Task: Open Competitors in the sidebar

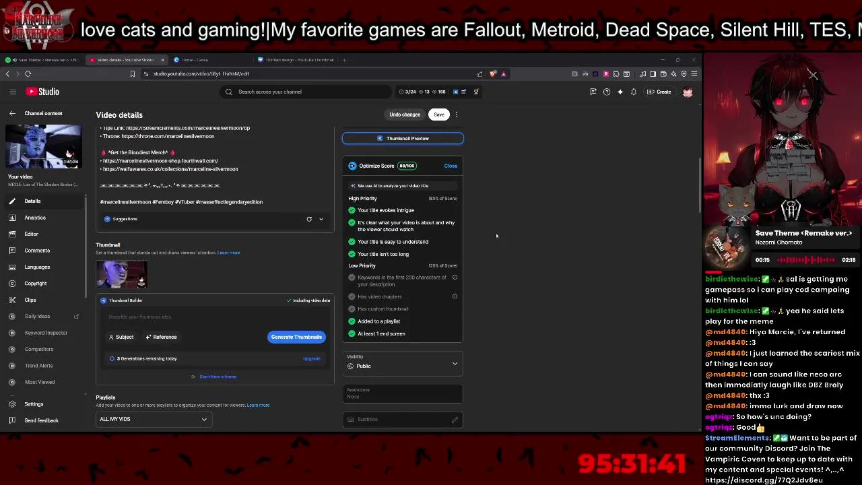Action: pos(43,349)
